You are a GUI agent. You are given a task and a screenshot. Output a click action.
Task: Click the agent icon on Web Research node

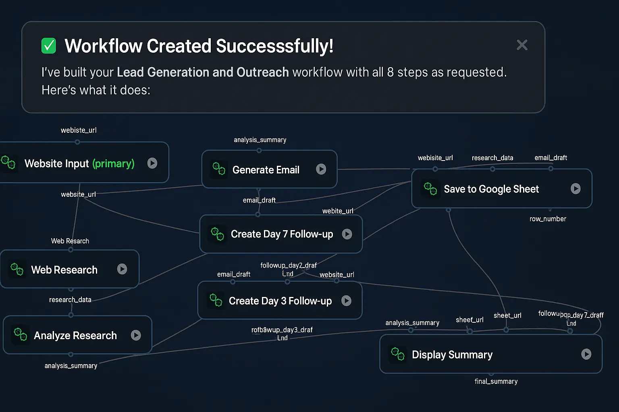pos(17,270)
